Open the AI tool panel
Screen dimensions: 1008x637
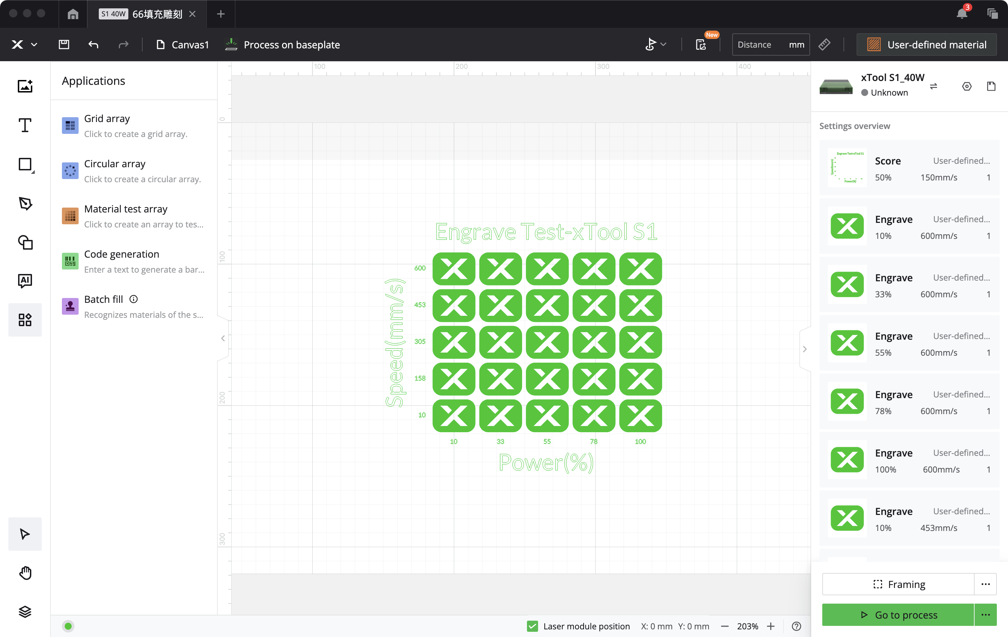[x=25, y=280]
